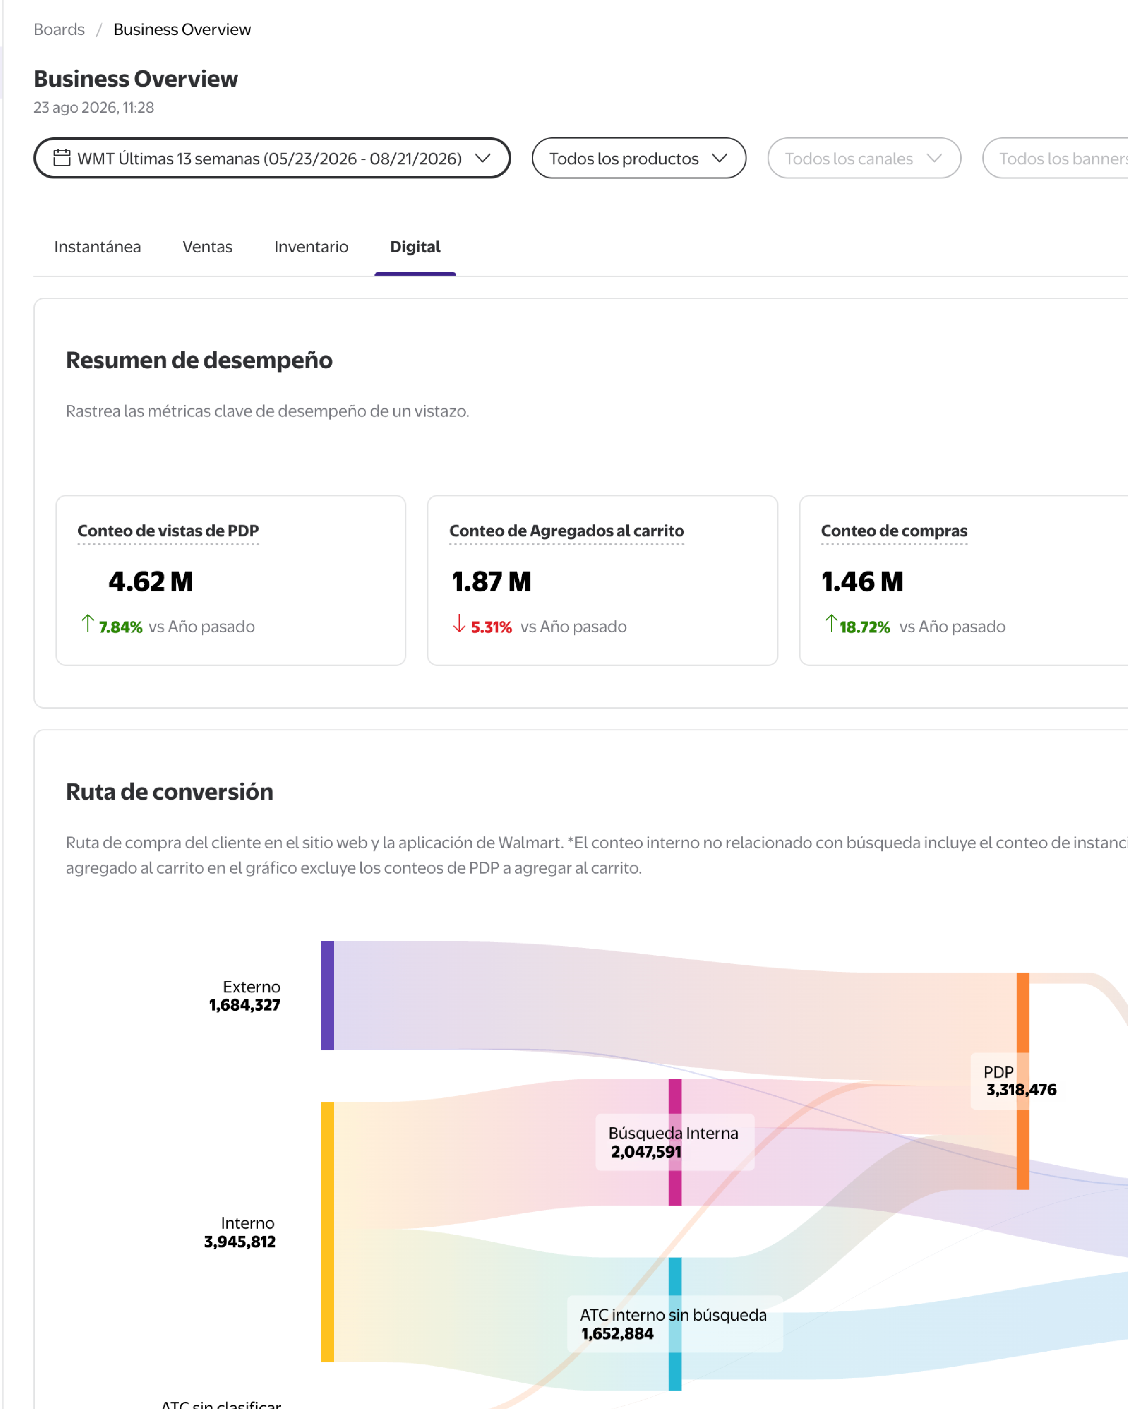
Task: Click the 5.31% change value
Action: pyautogui.click(x=491, y=627)
